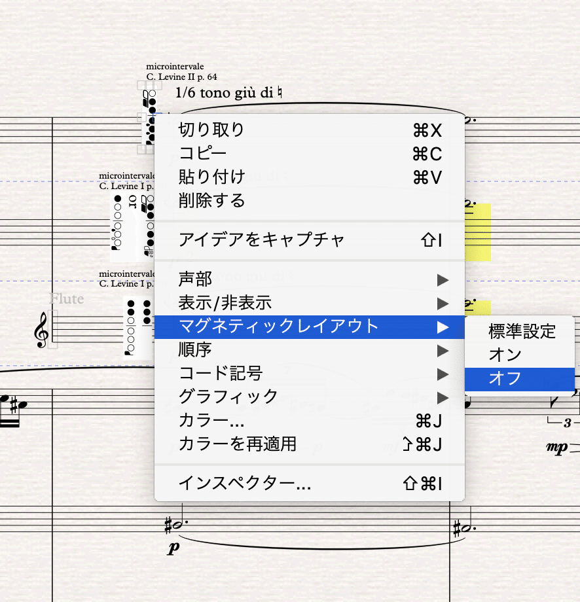The width and height of the screenshot is (580, 602).
Task: Choose 切り取り (Cut) from context menu
Action: [x=309, y=130]
